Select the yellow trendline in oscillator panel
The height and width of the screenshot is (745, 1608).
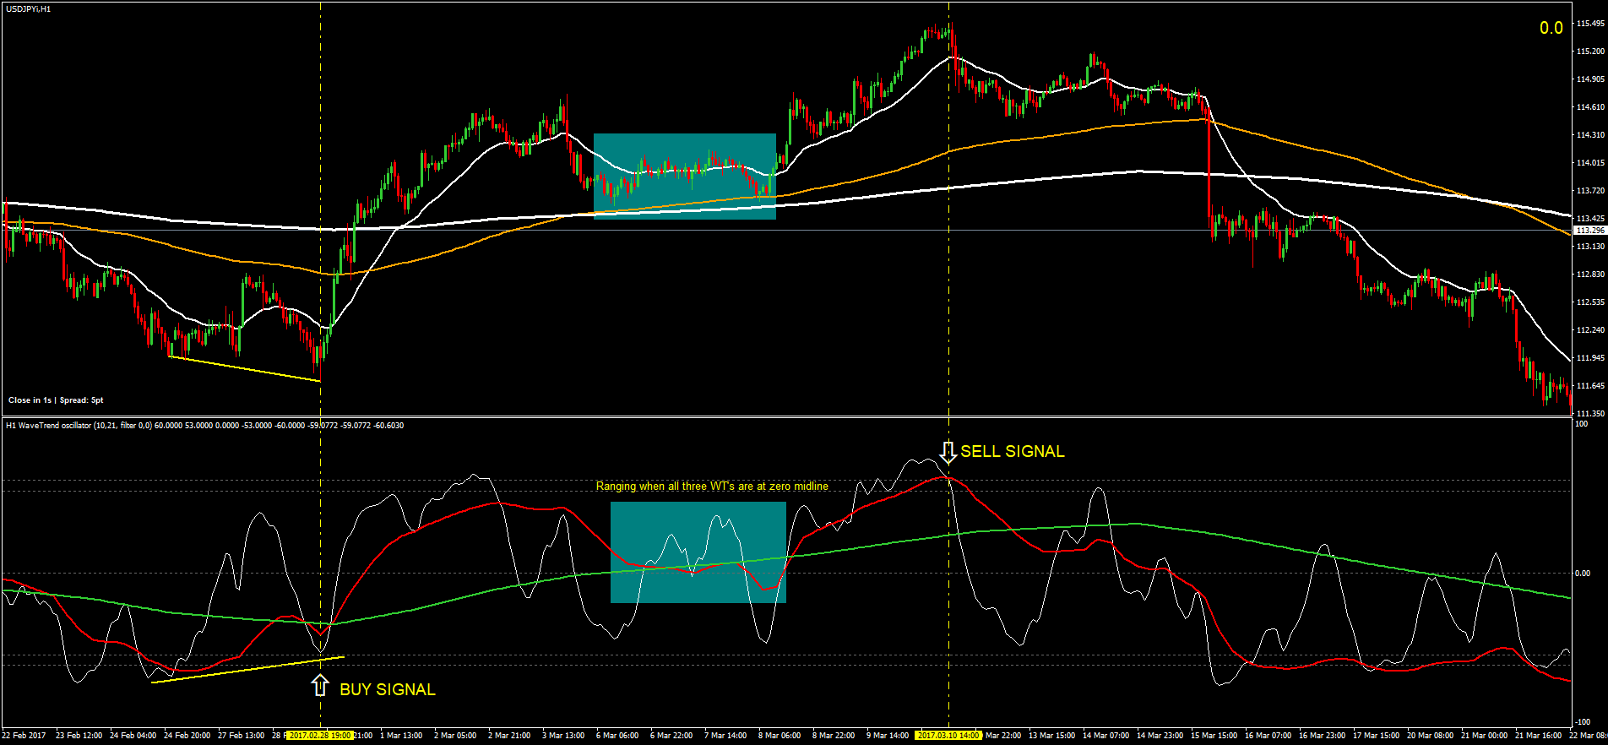point(247,669)
